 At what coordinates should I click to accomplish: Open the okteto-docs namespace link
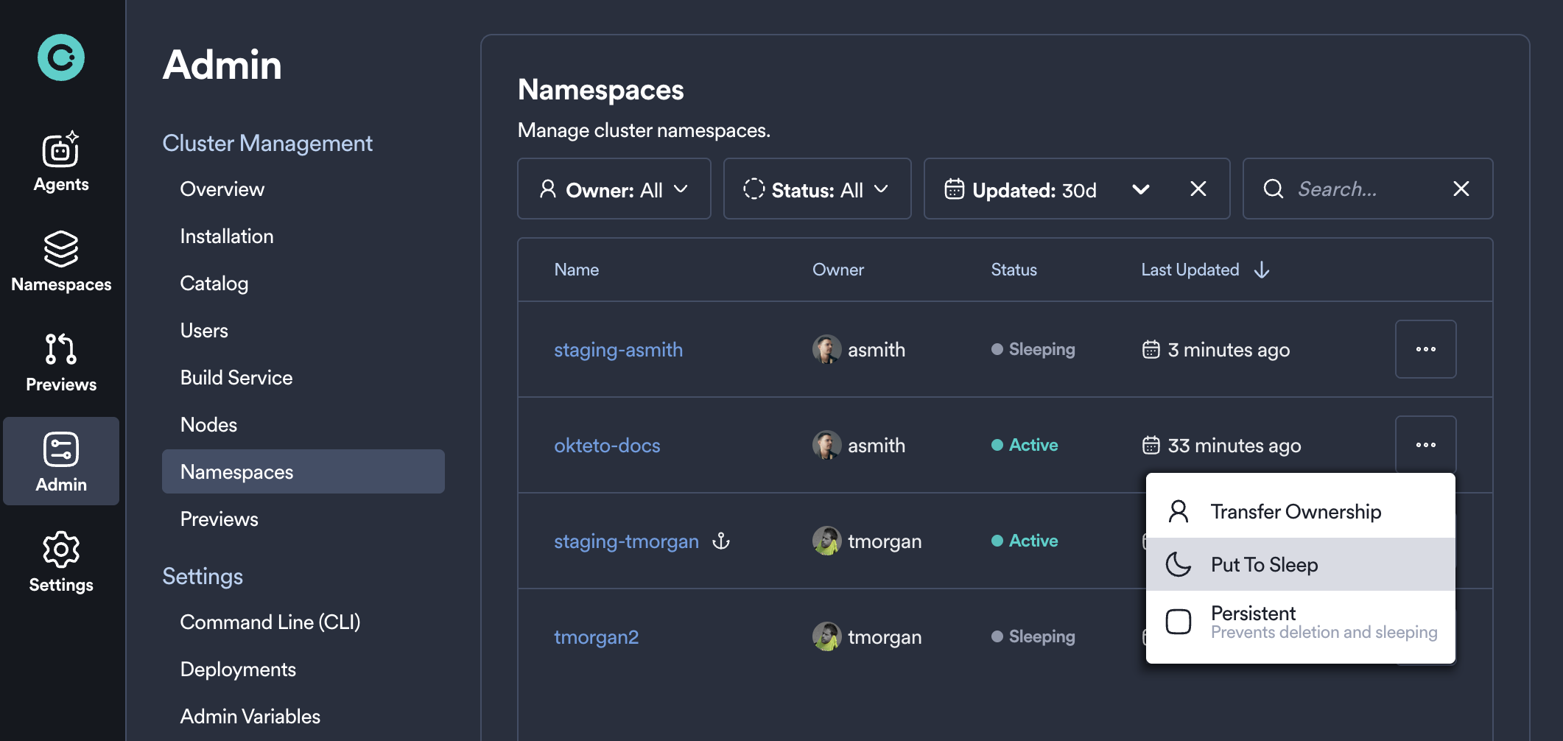pyautogui.click(x=607, y=445)
